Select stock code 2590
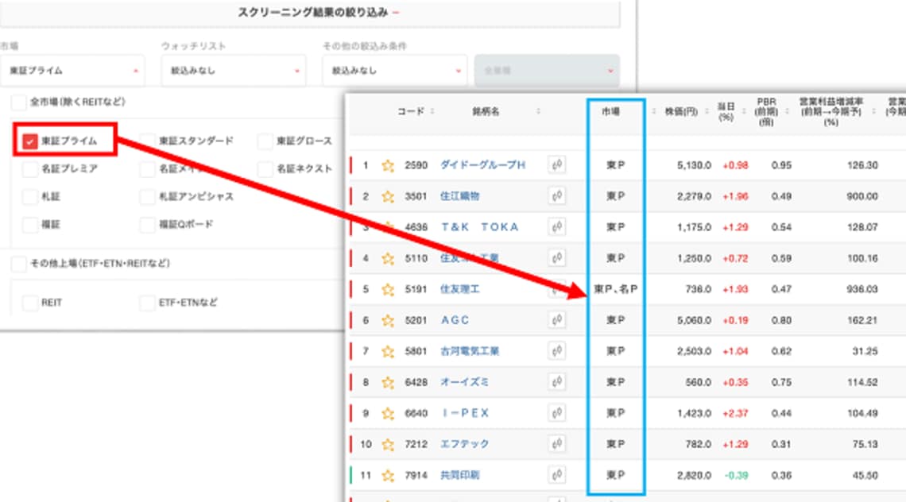This screenshot has height=502, width=906. [x=416, y=165]
